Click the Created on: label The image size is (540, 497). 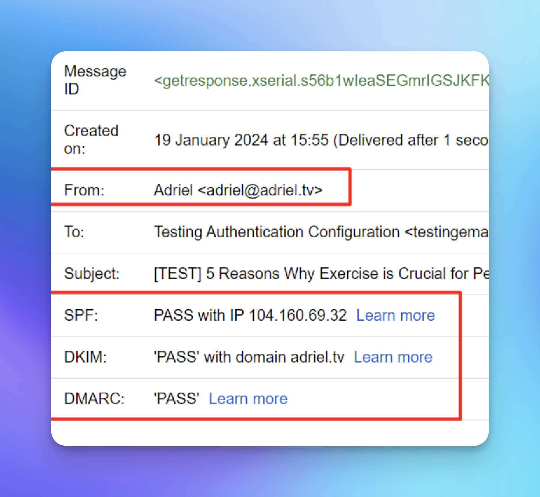click(91, 139)
